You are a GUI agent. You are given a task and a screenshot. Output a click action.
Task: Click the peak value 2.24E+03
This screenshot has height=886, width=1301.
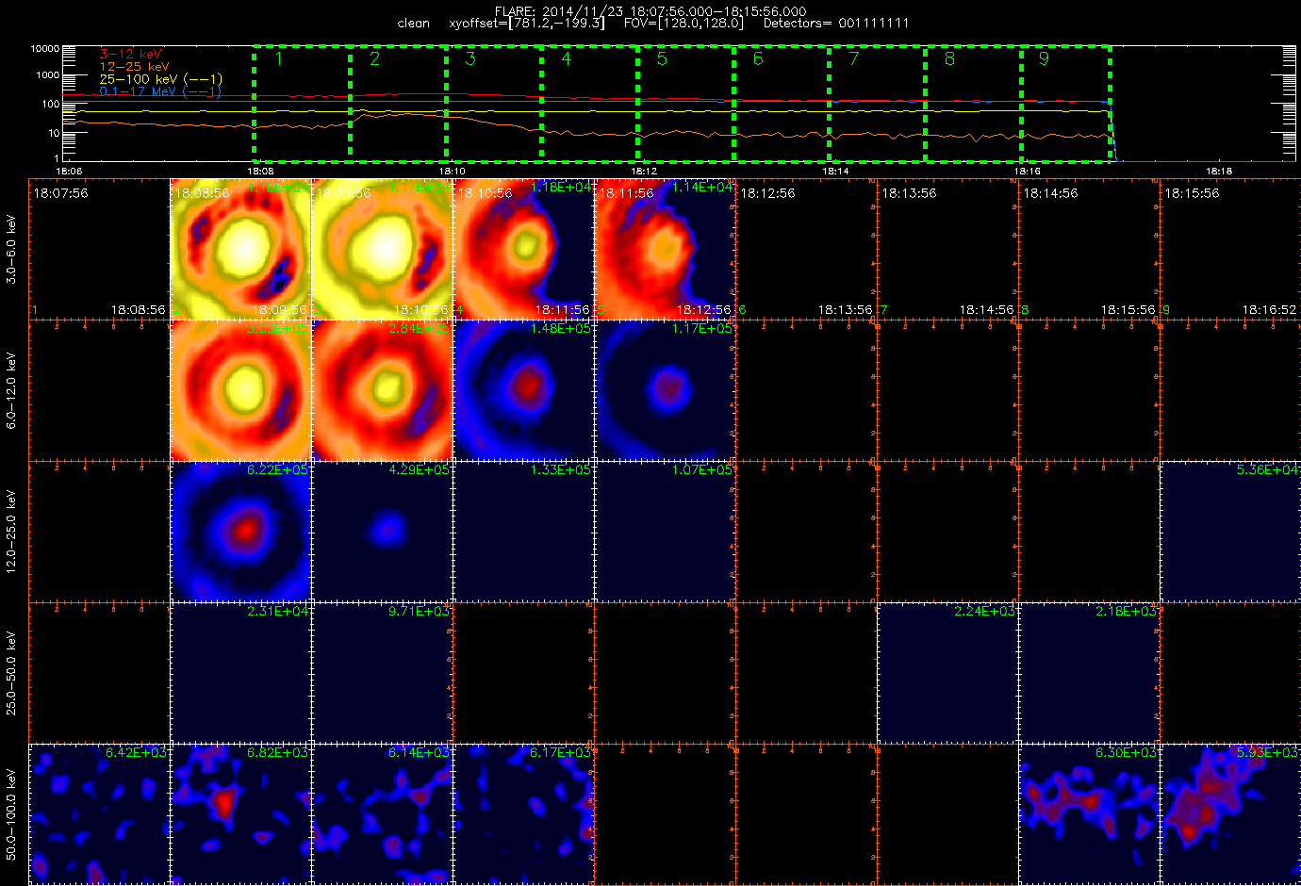pos(984,611)
